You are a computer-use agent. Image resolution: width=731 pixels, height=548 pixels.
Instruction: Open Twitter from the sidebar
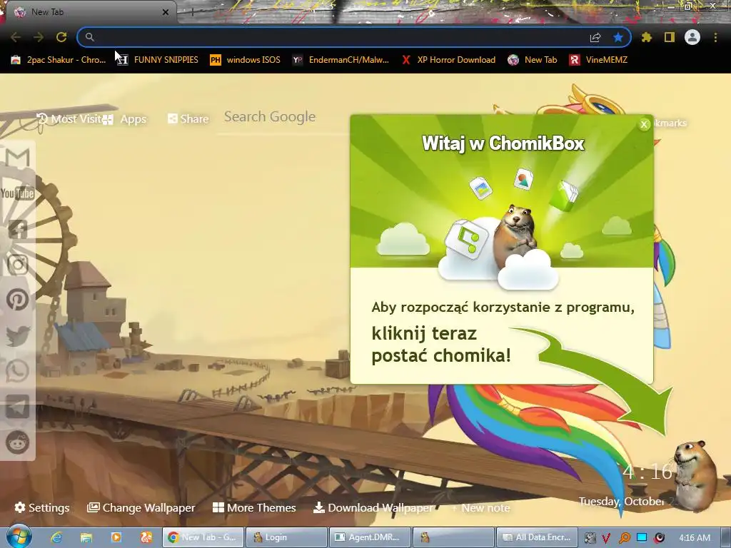click(18, 335)
